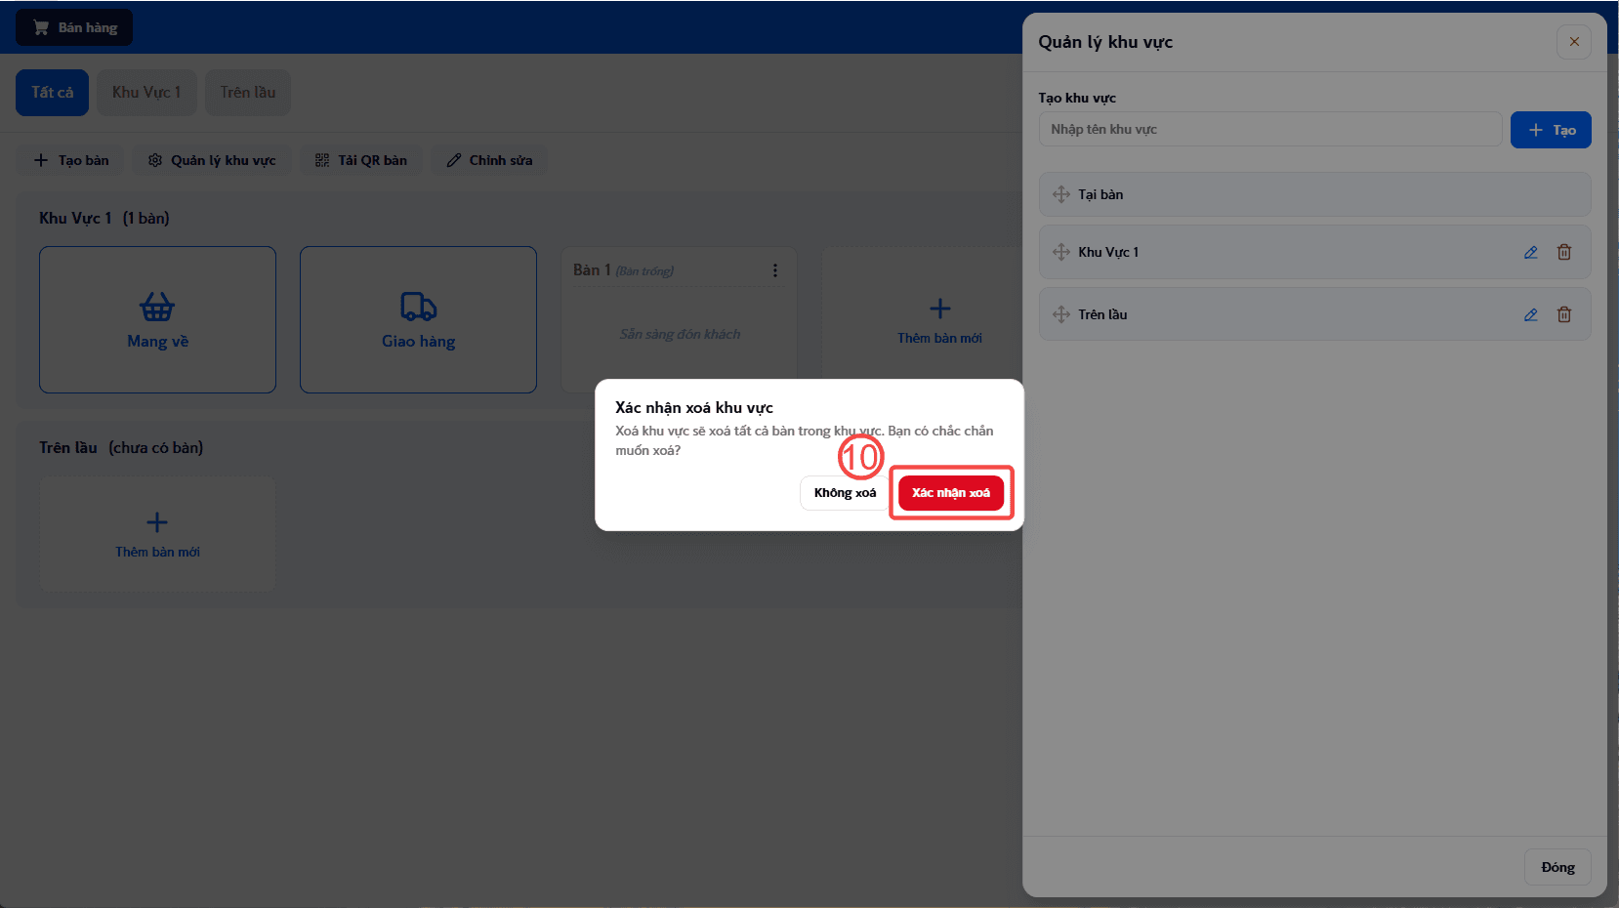Cancel with Không xoá button

(x=845, y=493)
